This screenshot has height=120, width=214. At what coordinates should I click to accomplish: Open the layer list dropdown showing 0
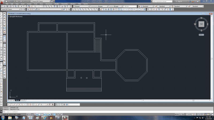pos(46,9)
